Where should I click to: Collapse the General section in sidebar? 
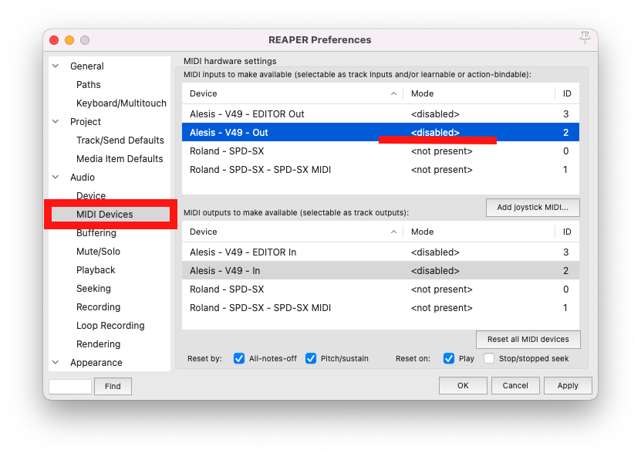coord(56,66)
